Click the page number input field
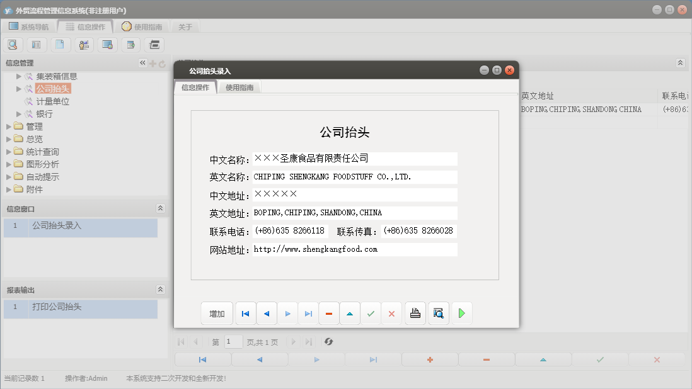 point(233,342)
